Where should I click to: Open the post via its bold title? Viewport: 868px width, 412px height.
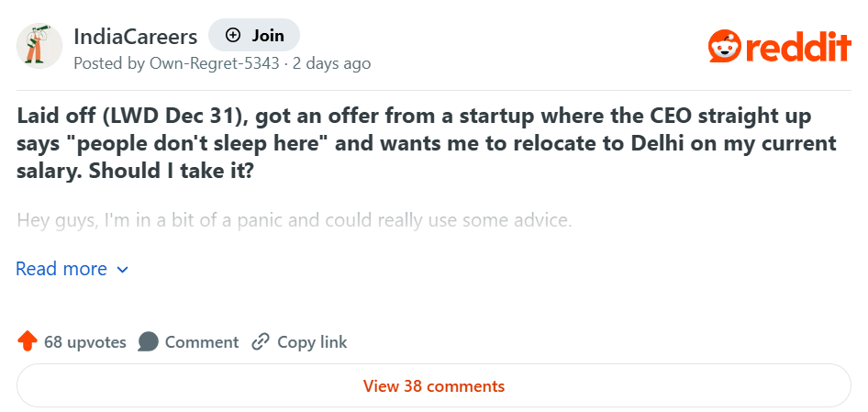tap(427, 144)
